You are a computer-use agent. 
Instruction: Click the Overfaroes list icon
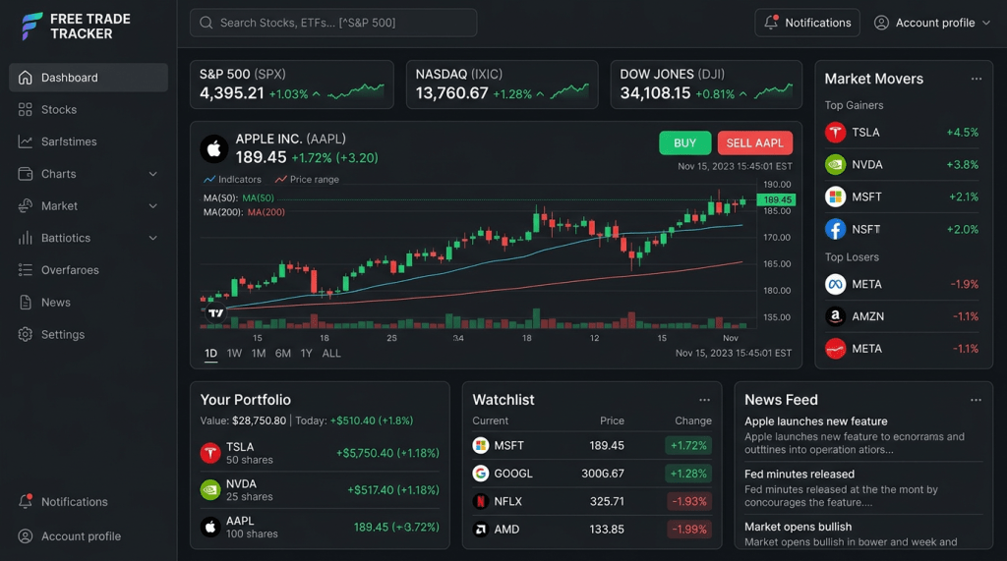(x=25, y=270)
